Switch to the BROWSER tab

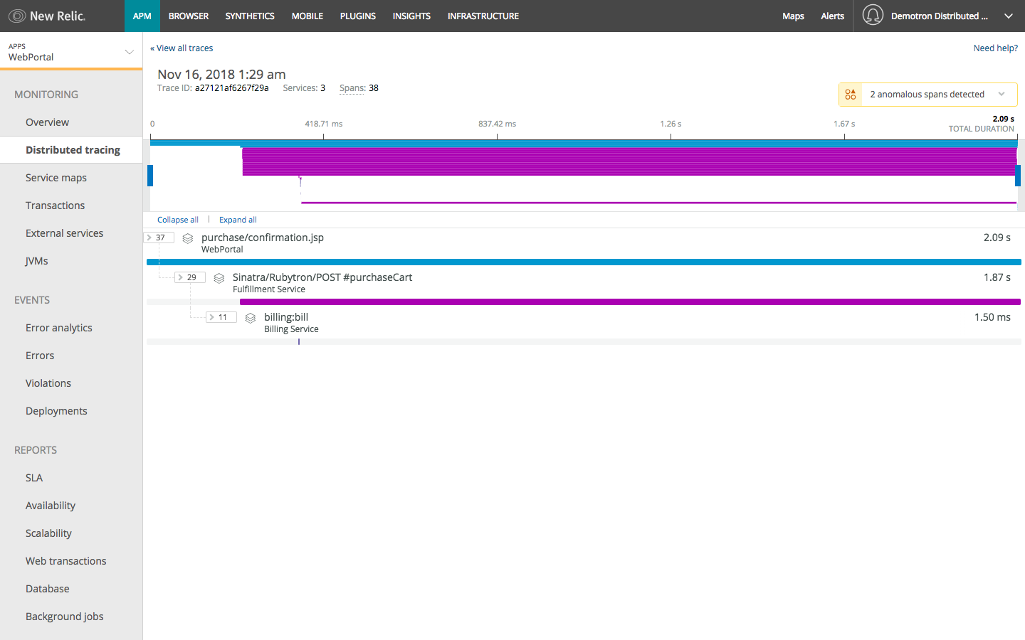[x=189, y=16]
